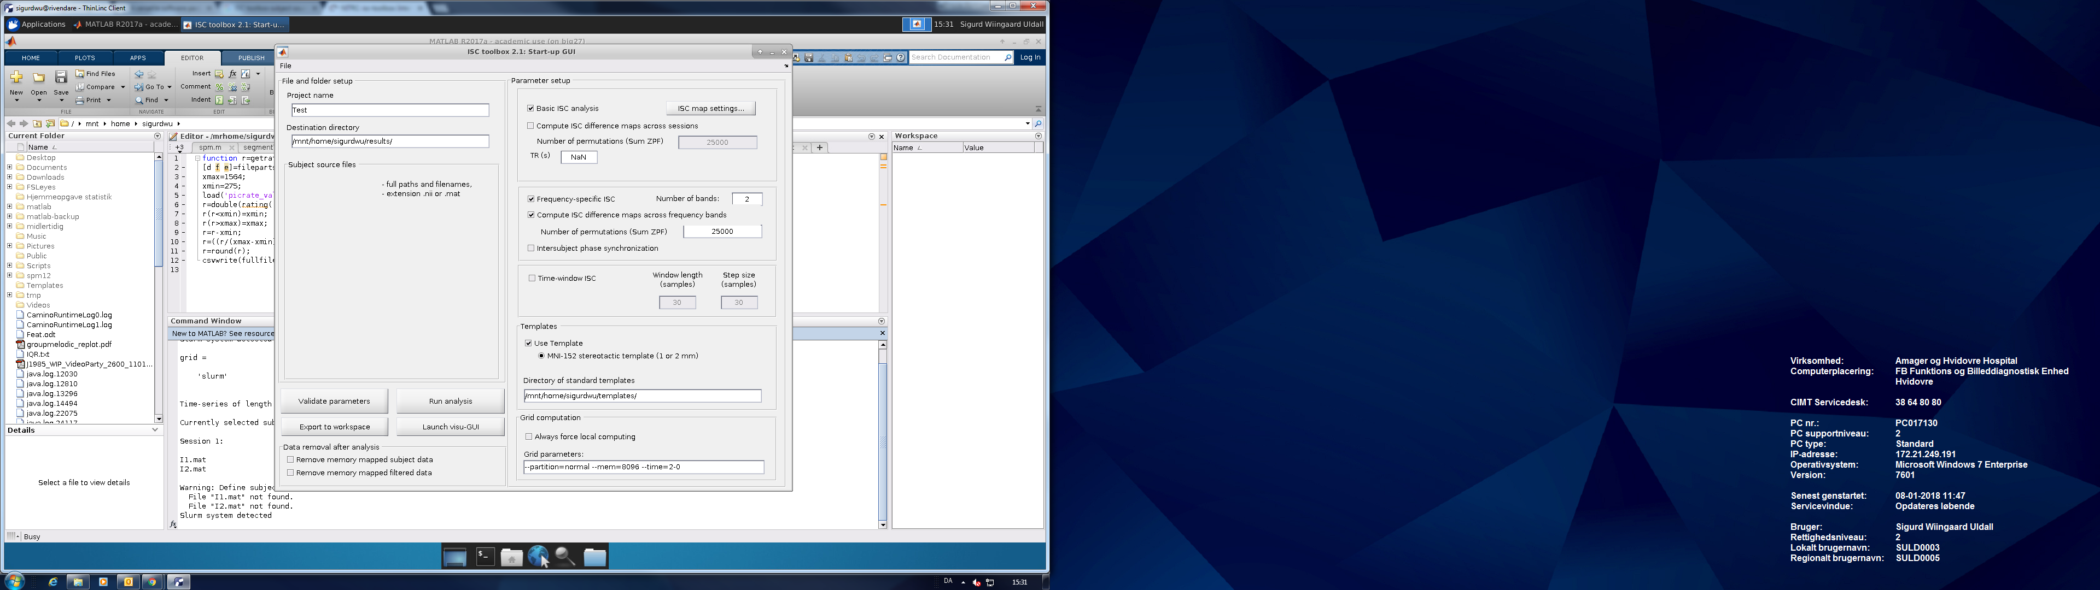Click the New file plus icon
2100x590 pixels.
tap(16, 78)
